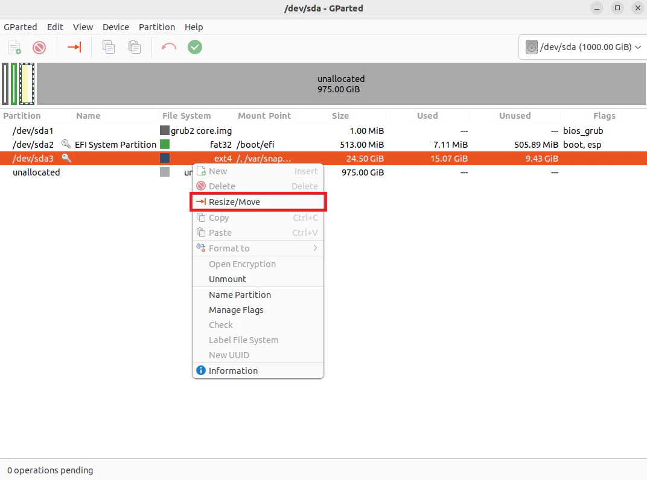Choose Name Partition from context menu
Image resolution: width=647 pixels, height=480 pixels.
pos(258,295)
